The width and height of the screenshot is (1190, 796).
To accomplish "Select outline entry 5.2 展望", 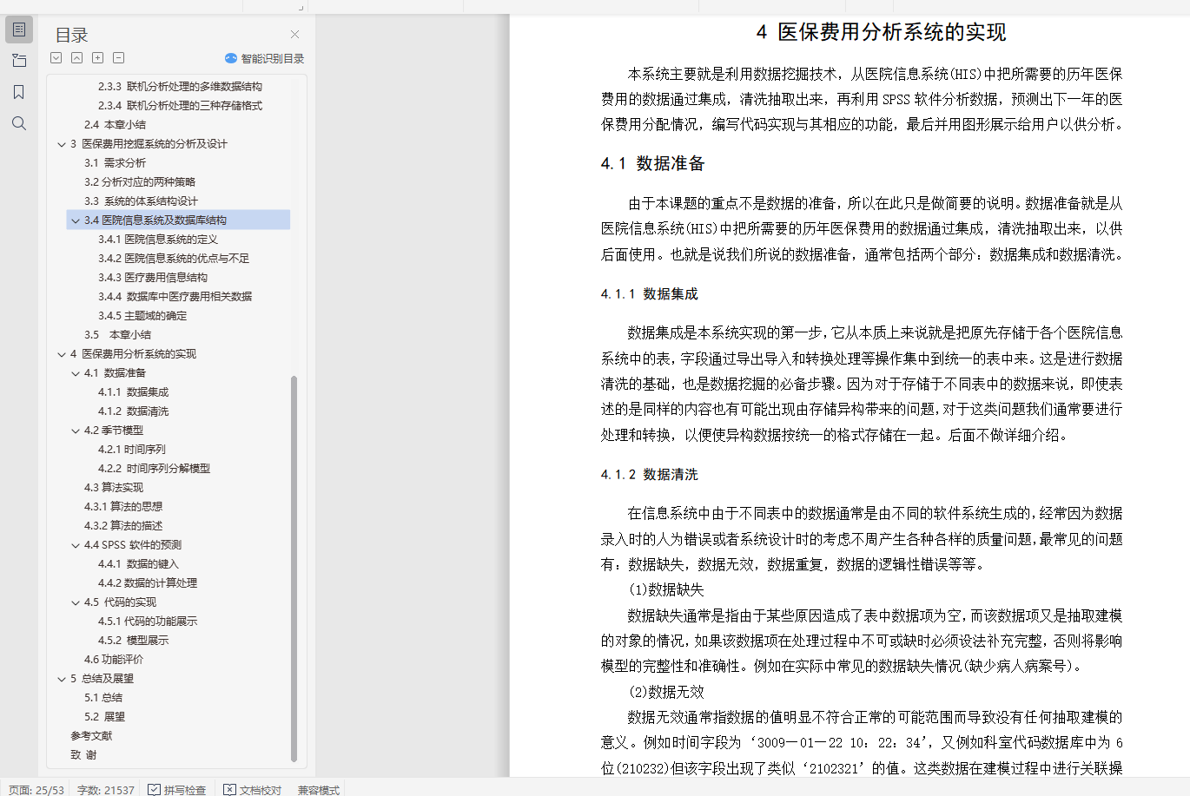I will (104, 717).
